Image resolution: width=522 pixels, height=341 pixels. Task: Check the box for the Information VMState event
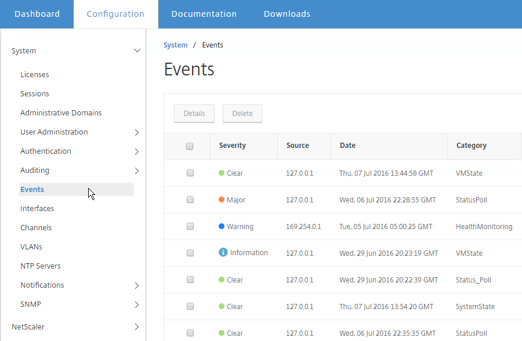(x=190, y=253)
